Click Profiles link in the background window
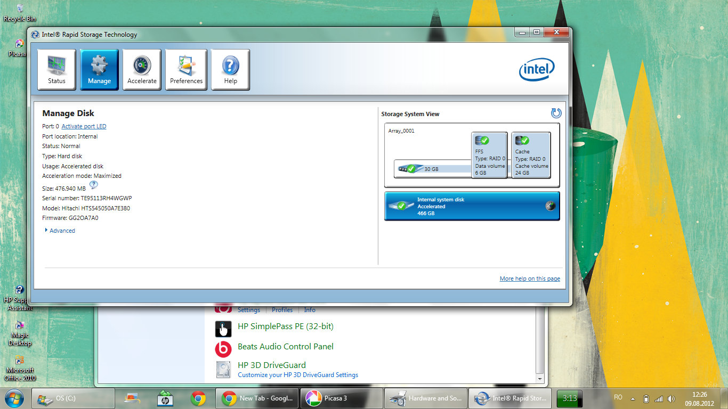The height and width of the screenshot is (409, 728). coord(282,310)
